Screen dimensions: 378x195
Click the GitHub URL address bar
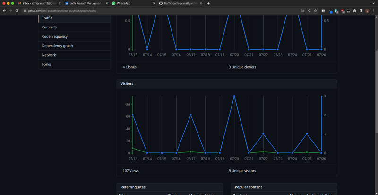[142, 10]
